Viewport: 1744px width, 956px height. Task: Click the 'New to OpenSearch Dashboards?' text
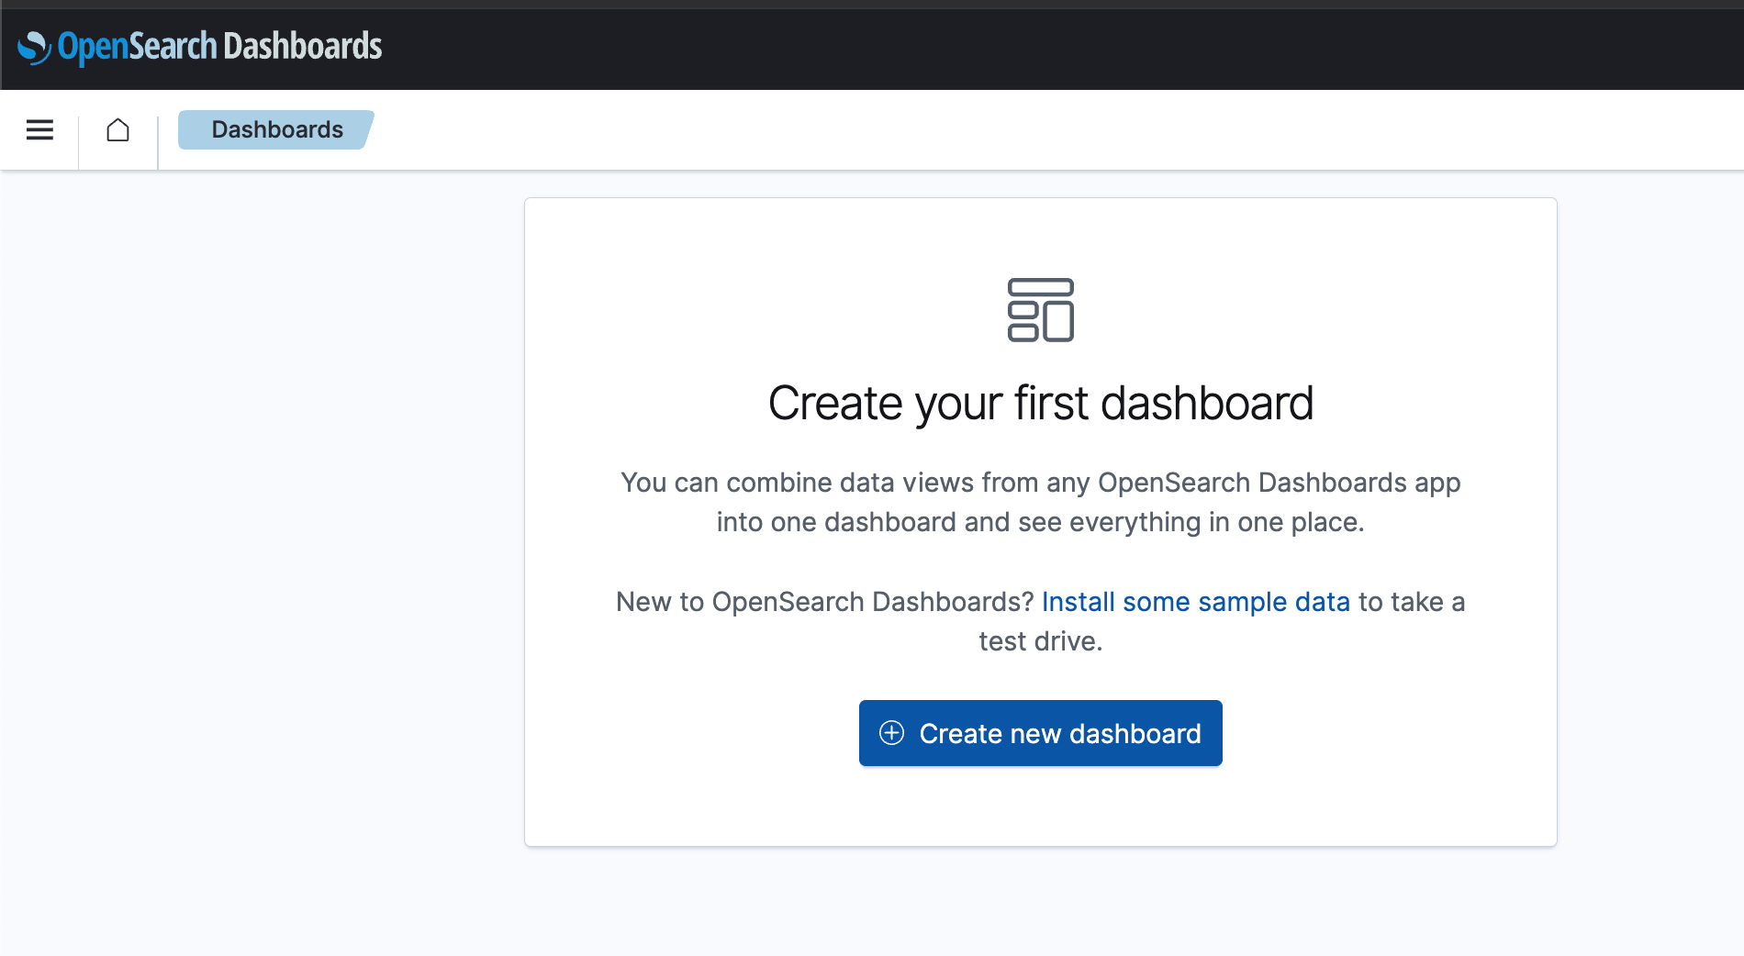coord(825,602)
